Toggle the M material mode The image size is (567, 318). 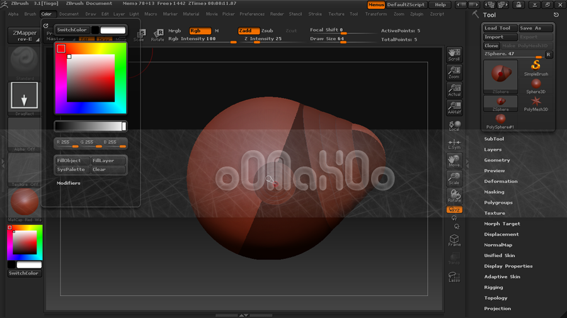point(217,31)
